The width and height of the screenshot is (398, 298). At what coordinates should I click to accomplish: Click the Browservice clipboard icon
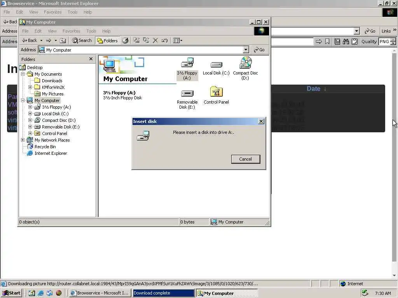[354, 42]
